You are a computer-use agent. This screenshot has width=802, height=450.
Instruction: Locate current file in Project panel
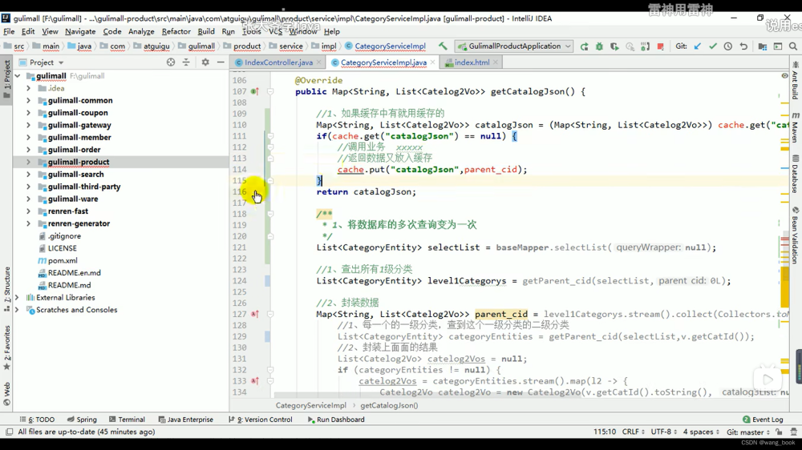tap(171, 62)
